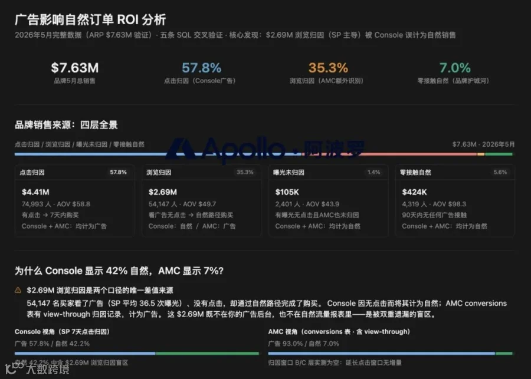Click the label 点击归因 (Console广告)
This screenshot has height=379, width=531.
coord(200,81)
